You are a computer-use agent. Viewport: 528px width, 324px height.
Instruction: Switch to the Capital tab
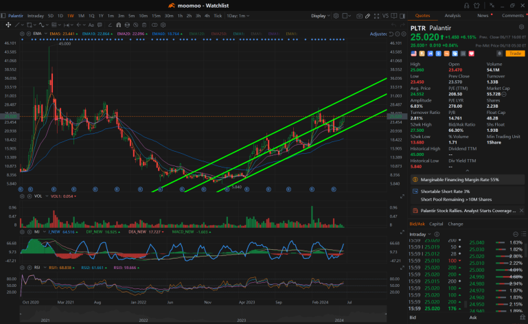436,224
